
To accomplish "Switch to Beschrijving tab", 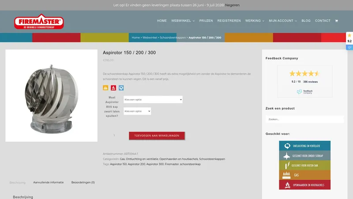I will click(x=17, y=183).
